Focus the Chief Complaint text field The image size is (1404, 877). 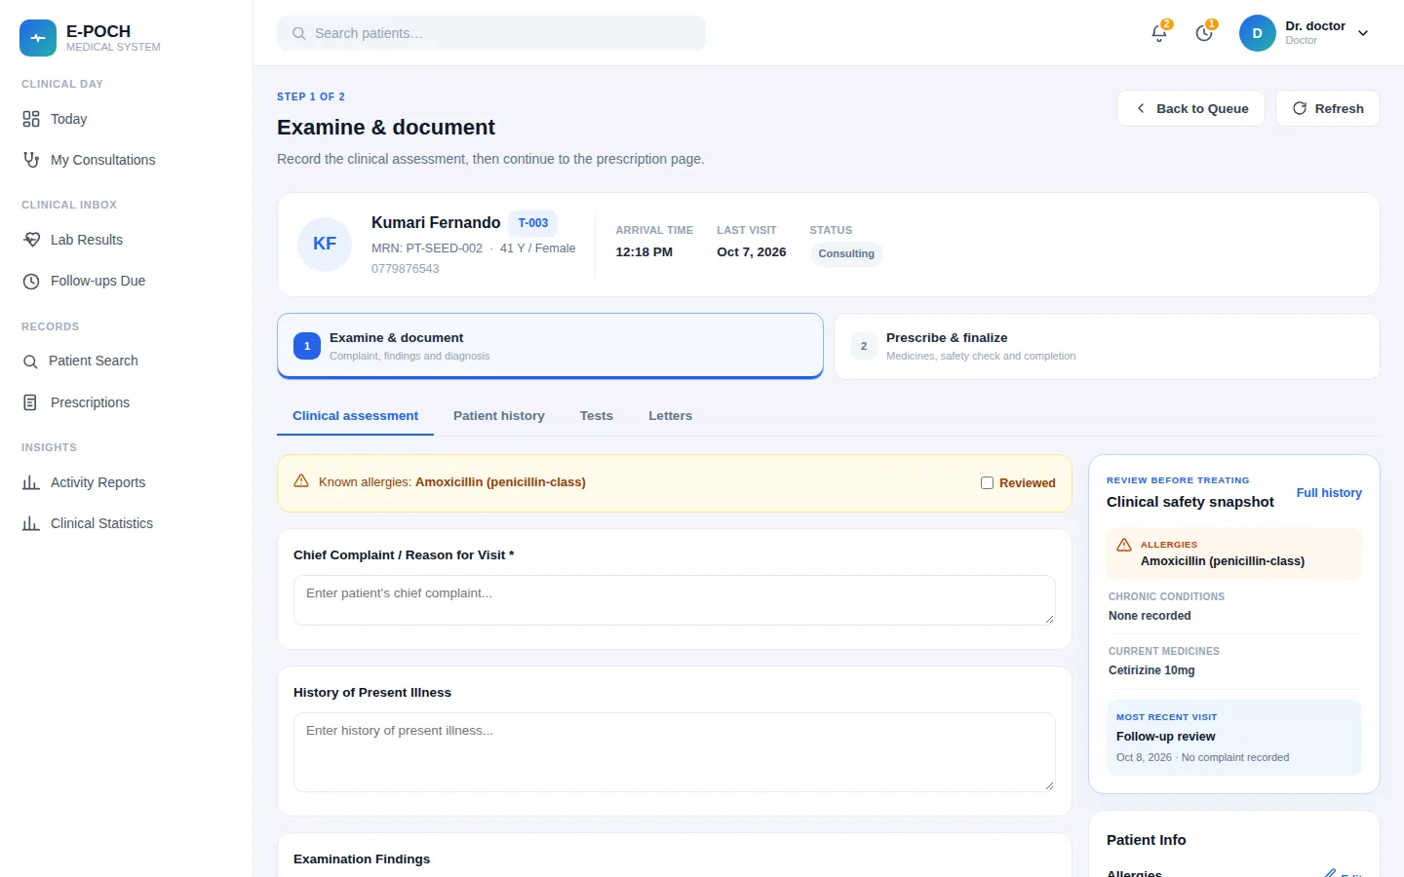click(675, 600)
